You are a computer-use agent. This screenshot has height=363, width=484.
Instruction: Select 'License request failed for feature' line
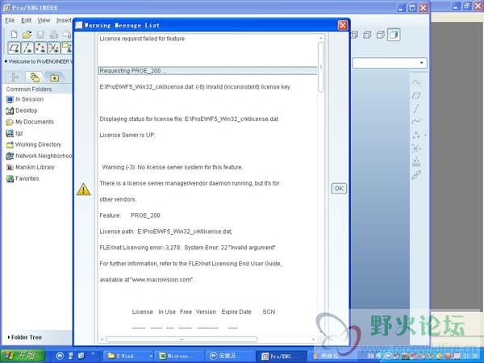click(142, 39)
